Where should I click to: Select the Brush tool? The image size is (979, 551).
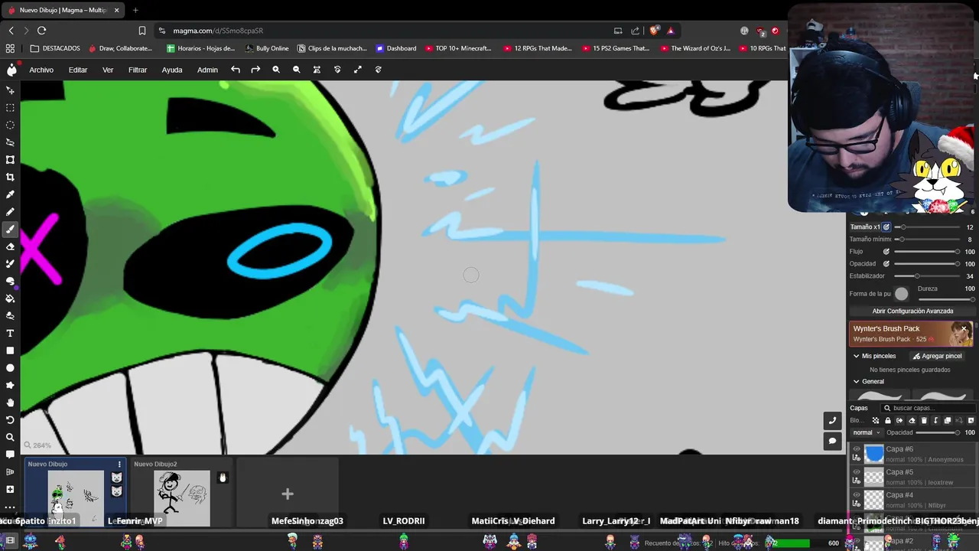point(10,229)
